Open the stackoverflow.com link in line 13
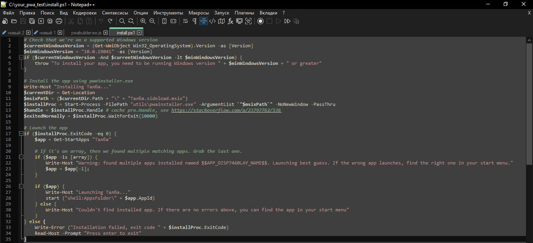Viewport: 533px width, 243px height. click(226, 110)
